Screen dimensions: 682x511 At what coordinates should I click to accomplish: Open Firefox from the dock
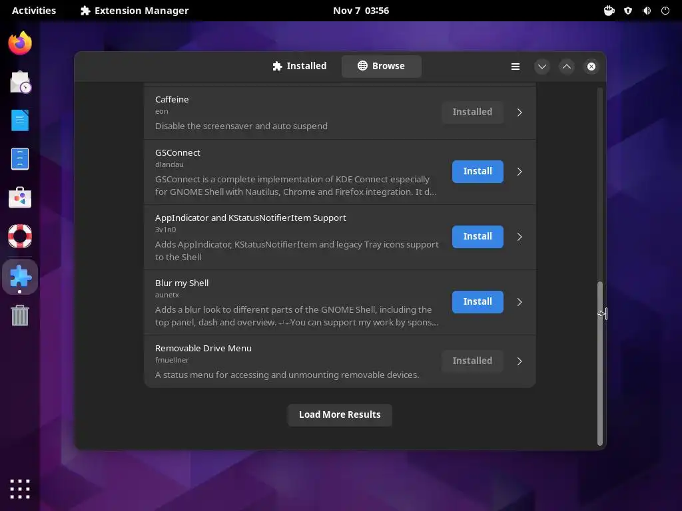click(x=20, y=43)
